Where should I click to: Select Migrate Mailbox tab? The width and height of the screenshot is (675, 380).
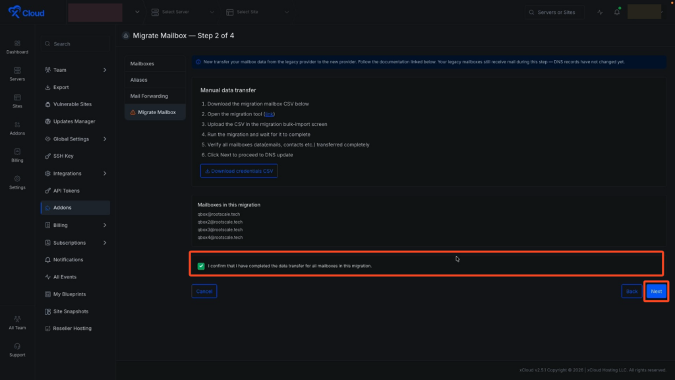click(155, 112)
